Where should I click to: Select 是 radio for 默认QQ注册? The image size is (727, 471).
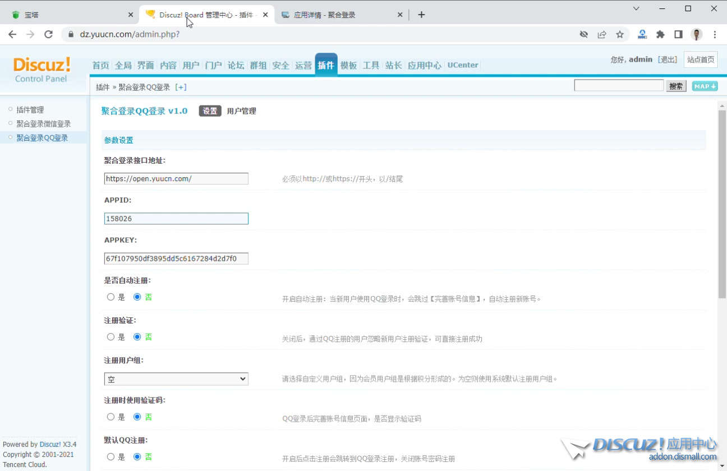pos(111,456)
